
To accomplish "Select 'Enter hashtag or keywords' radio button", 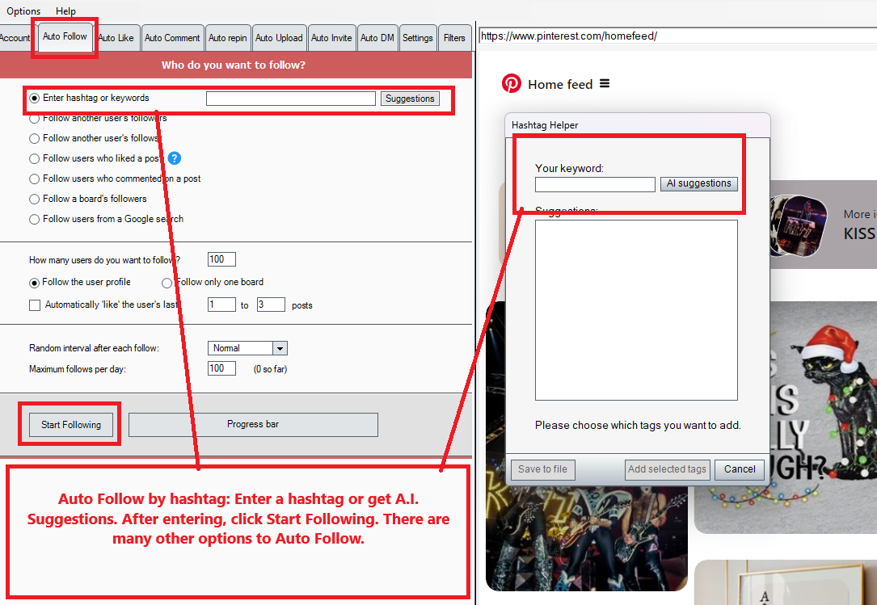I will [35, 99].
